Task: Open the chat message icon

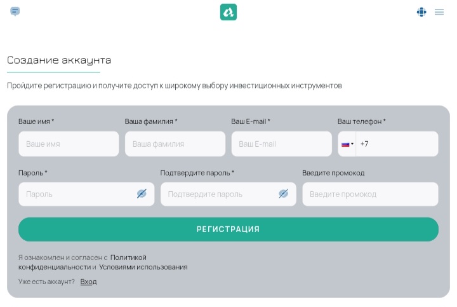Action: click(15, 11)
